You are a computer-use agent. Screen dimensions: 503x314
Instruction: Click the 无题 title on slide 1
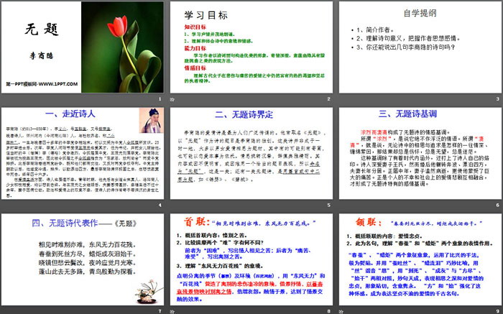(x=42, y=29)
